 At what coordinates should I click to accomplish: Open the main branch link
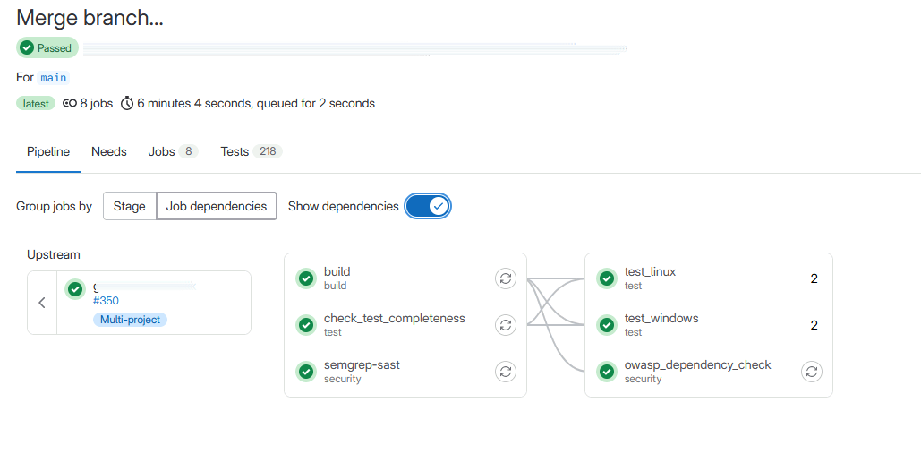coord(54,78)
